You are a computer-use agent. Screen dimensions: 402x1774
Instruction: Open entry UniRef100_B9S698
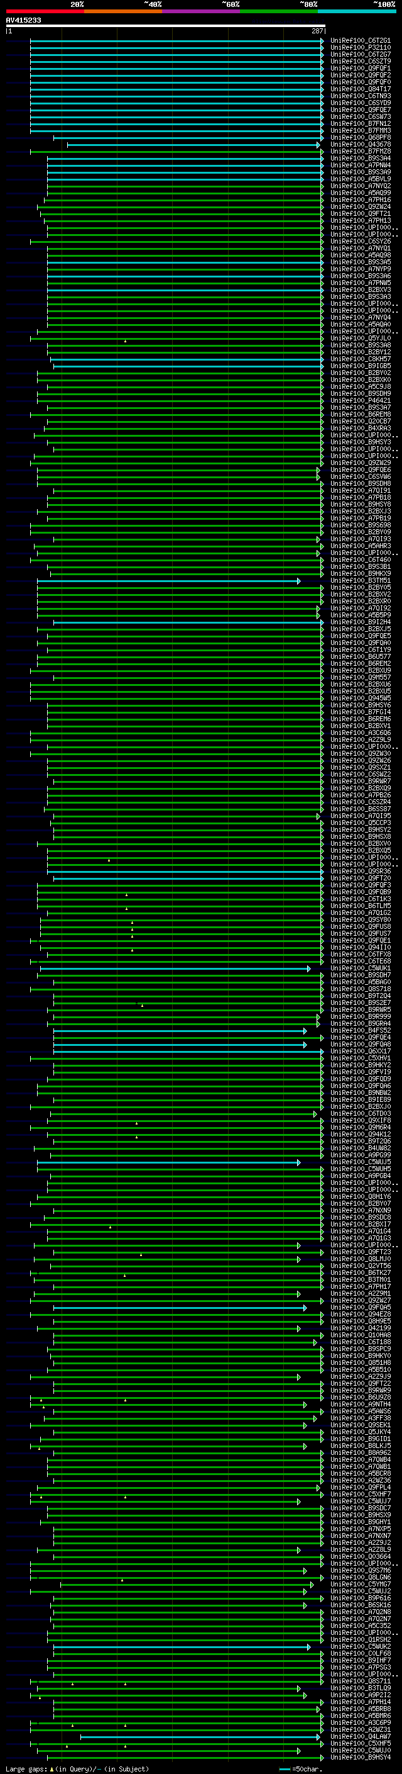[x=361, y=525]
